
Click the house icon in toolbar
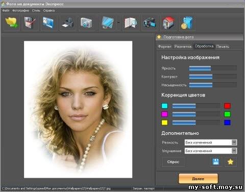pyautogui.click(x=168, y=22)
